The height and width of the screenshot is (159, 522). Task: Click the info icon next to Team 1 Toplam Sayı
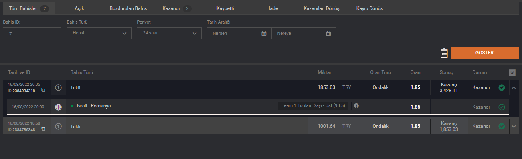click(356, 106)
